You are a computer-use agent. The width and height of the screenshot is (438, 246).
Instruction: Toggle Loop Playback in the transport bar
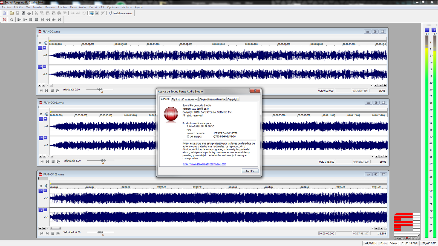point(11,20)
